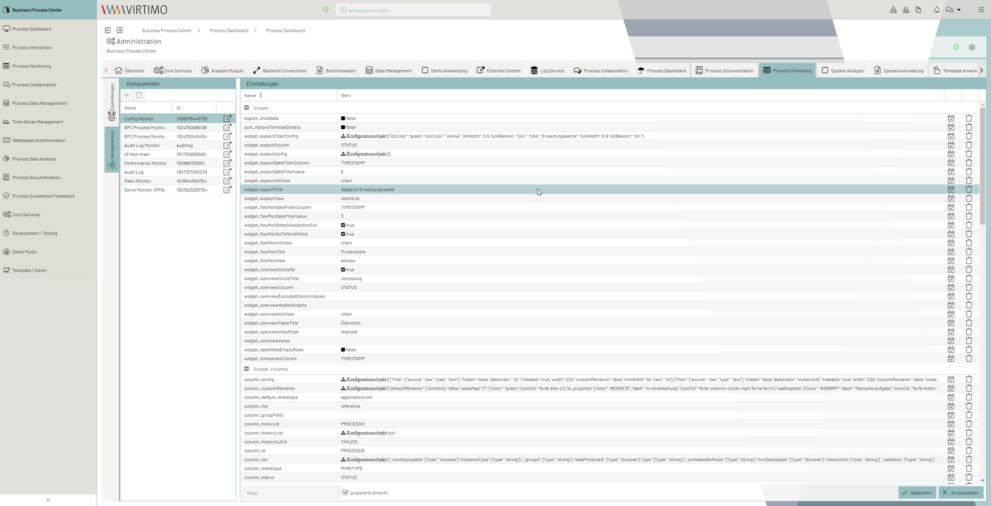Click save icon for column_mimetype row
Screen dimensions: 991x506
tap(951, 468)
